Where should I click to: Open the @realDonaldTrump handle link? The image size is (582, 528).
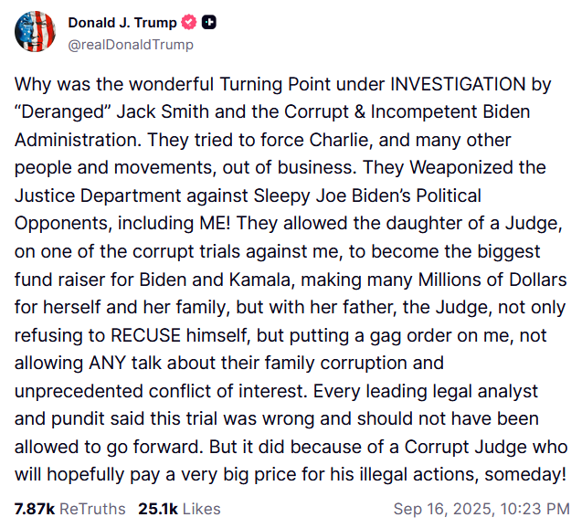coord(131,45)
